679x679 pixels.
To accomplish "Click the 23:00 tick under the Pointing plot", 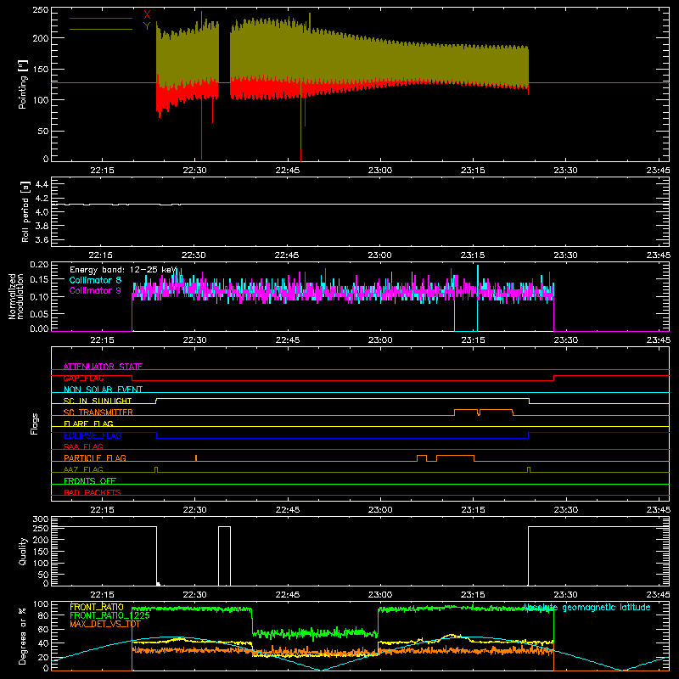I will click(x=379, y=171).
